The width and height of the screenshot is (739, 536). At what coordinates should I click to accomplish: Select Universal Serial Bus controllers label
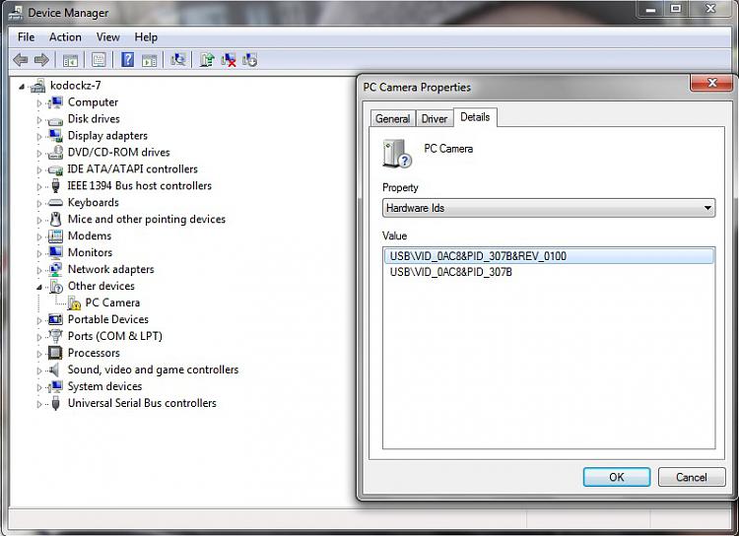142,403
